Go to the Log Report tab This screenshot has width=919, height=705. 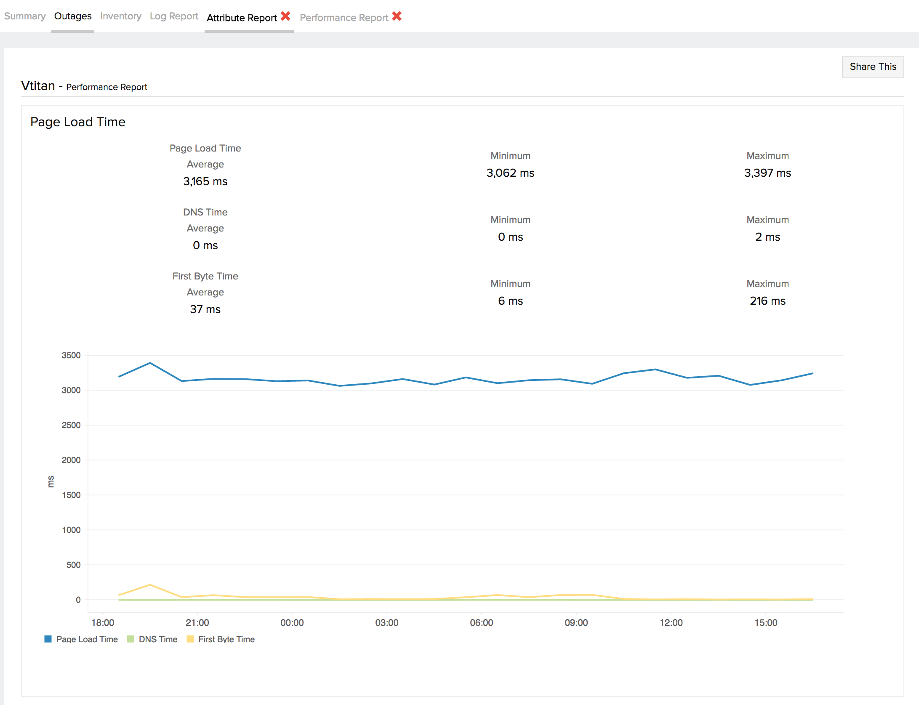[x=174, y=16]
